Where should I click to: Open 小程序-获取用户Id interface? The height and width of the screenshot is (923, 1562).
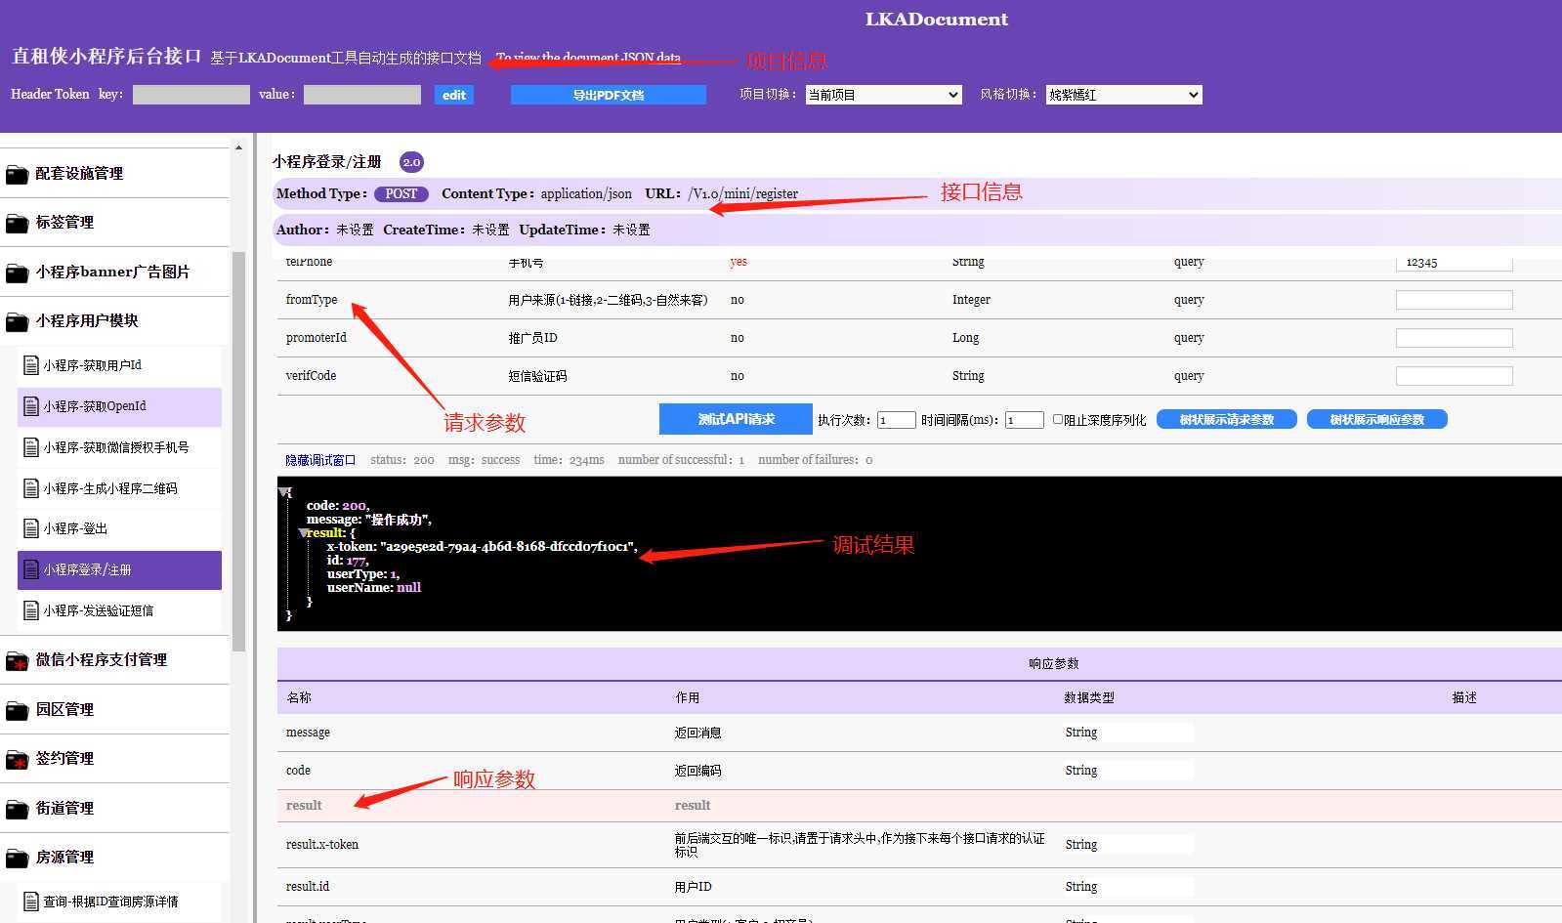119,365
